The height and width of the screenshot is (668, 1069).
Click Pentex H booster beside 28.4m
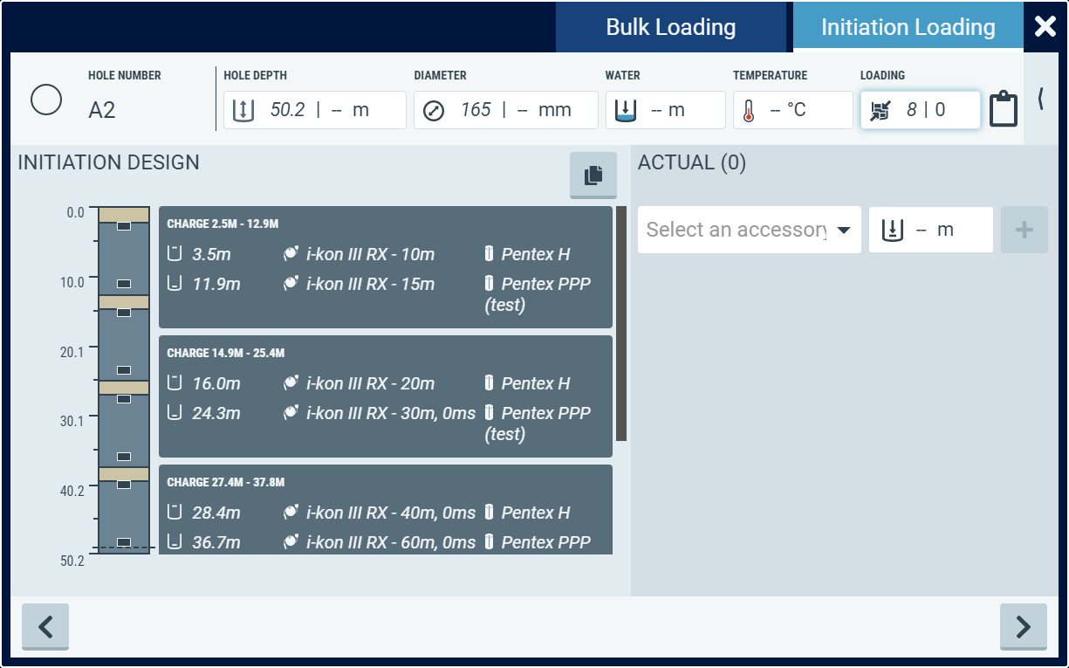[x=536, y=513]
